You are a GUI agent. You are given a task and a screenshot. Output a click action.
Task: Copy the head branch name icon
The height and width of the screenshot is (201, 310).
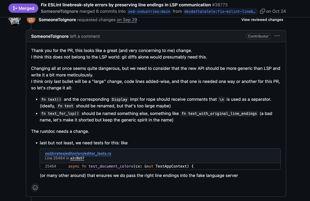pos(262,11)
